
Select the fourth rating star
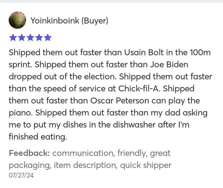pos(39,38)
